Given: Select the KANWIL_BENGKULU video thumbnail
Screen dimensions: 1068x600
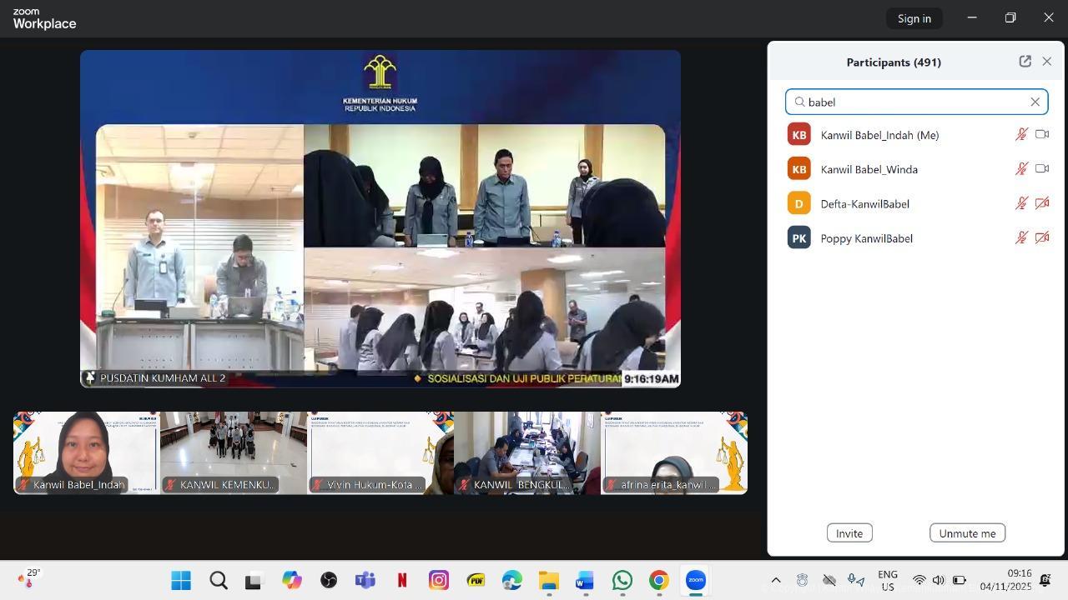Looking at the screenshot, I should pyautogui.click(x=526, y=452).
